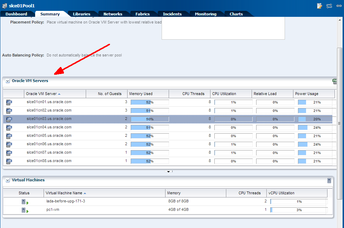Click the CPU Threads header in servers table
The width and height of the screenshot is (344, 228).
189,94
